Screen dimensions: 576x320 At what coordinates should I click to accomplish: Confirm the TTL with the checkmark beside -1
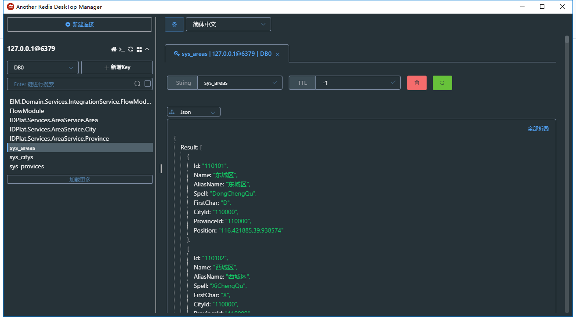pos(393,83)
